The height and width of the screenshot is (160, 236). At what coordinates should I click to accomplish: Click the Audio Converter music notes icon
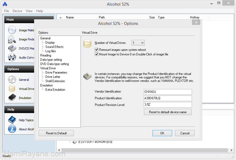click(12, 57)
